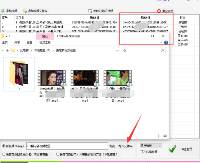Switch Explorer to details view icon

point(160,136)
